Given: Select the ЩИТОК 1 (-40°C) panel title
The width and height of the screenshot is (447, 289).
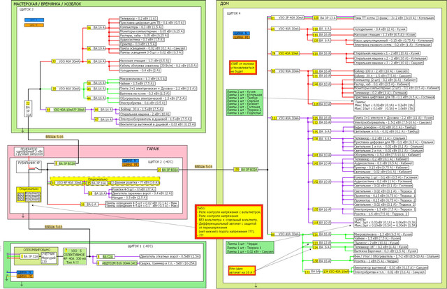Looking at the screenshot, I should (x=140, y=246).
